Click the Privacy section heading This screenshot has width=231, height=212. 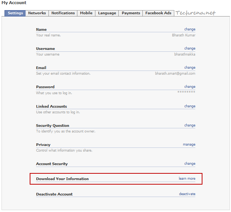point(43,145)
